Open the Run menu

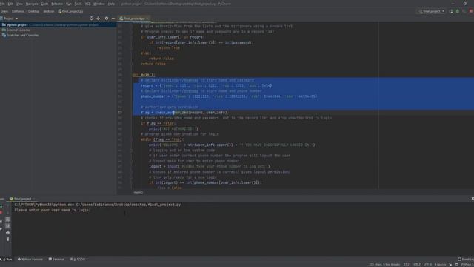point(69,4)
